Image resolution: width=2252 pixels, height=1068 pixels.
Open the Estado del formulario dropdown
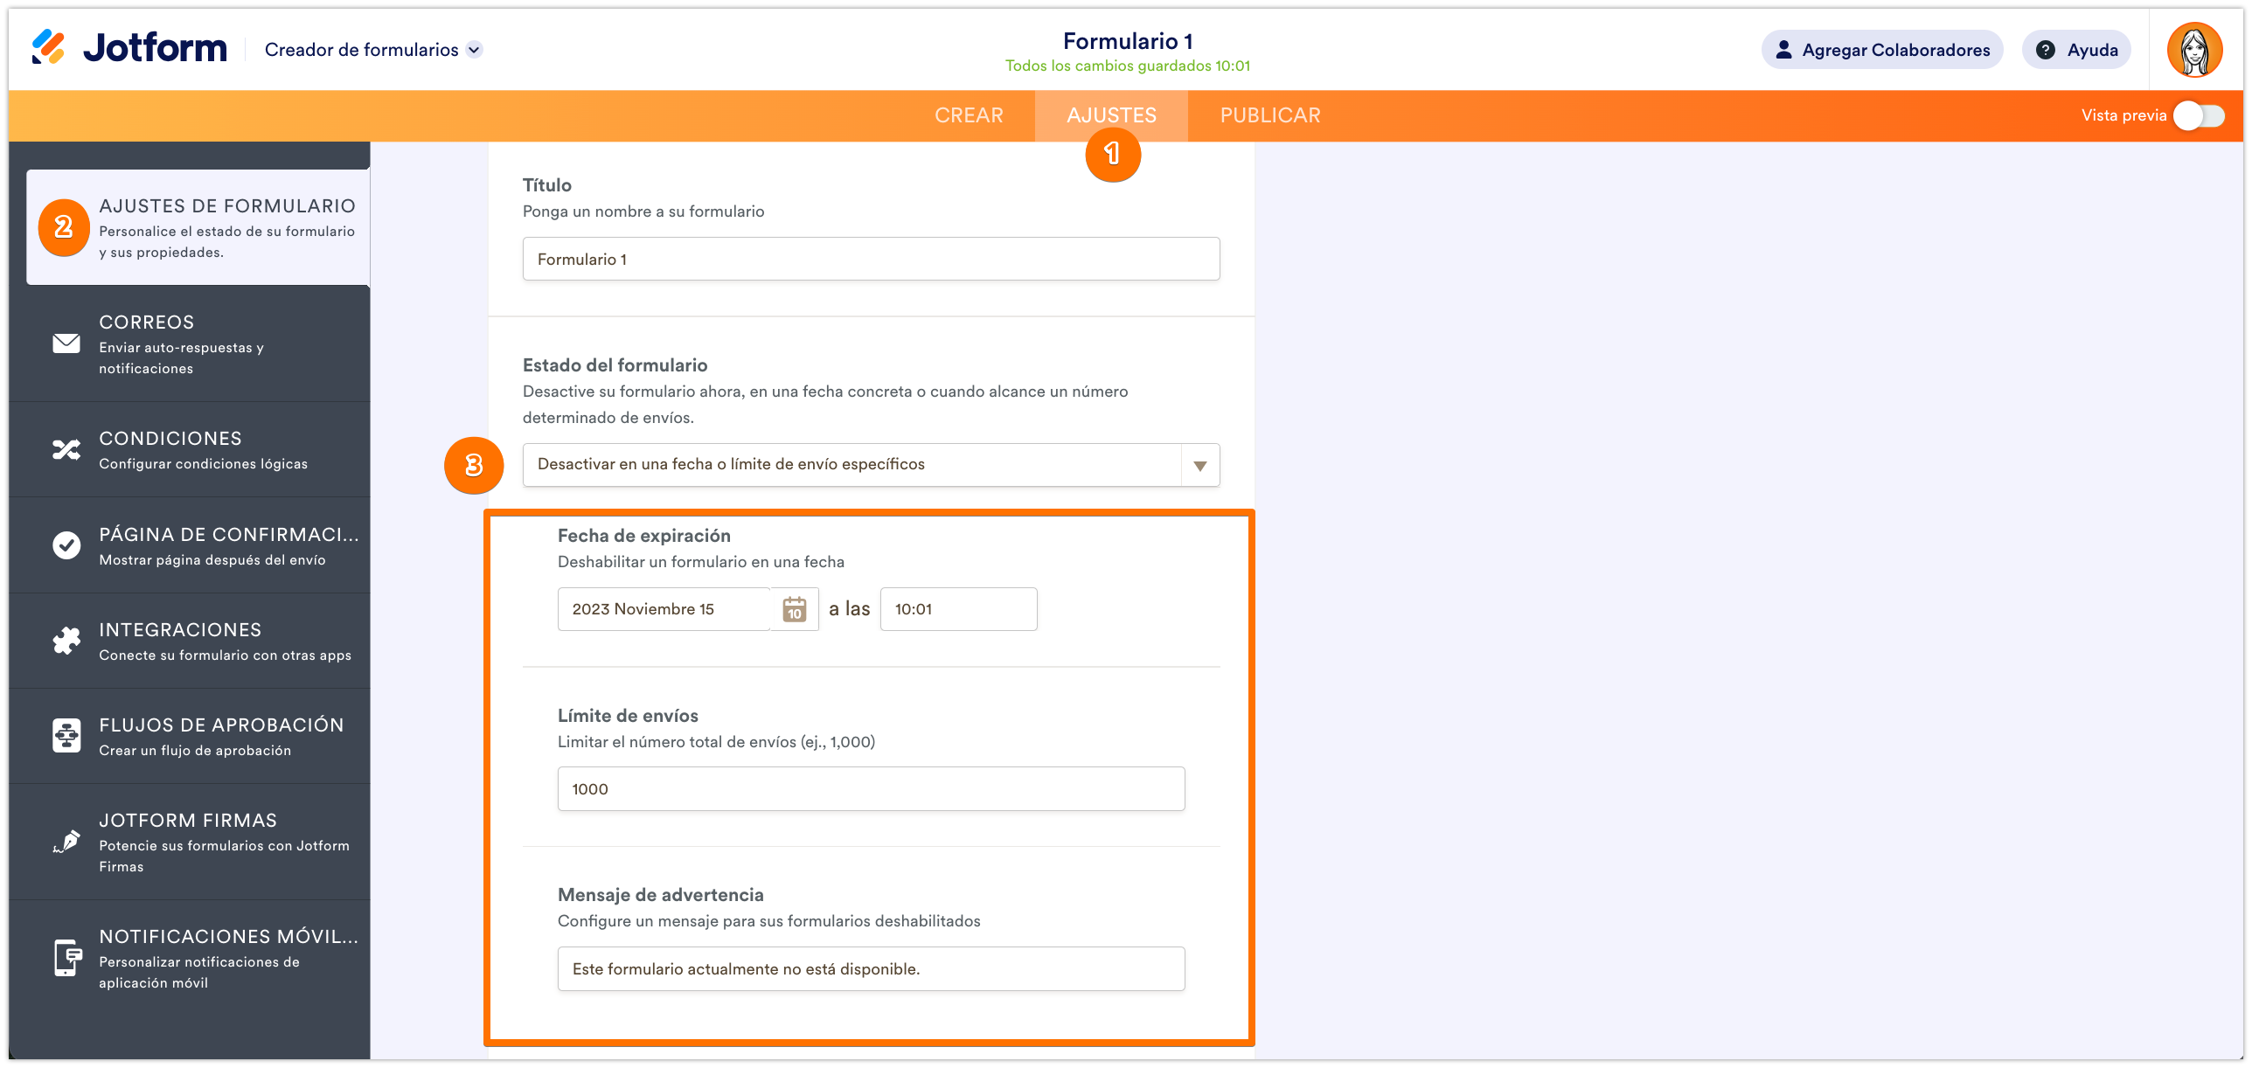click(871, 465)
